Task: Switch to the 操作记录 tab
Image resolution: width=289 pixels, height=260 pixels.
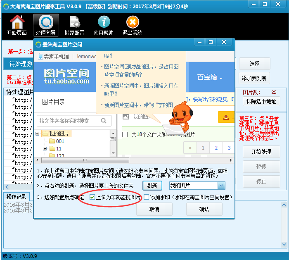Action: [17, 197]
